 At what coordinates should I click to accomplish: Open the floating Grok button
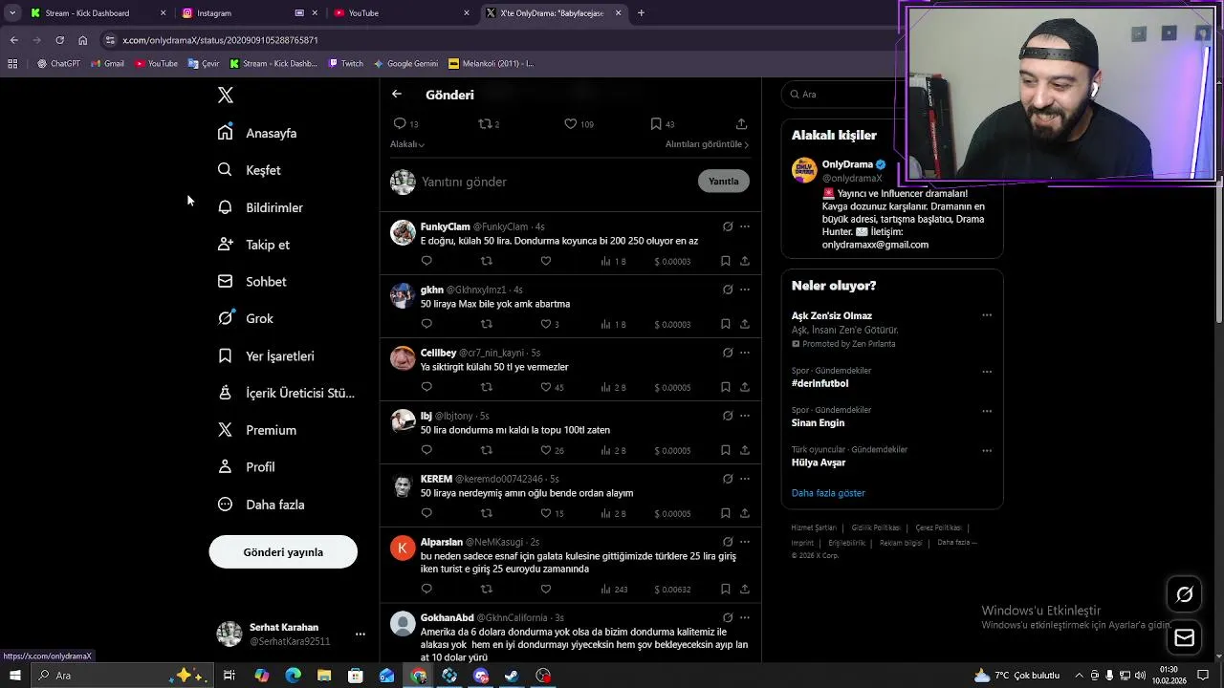1184,594
